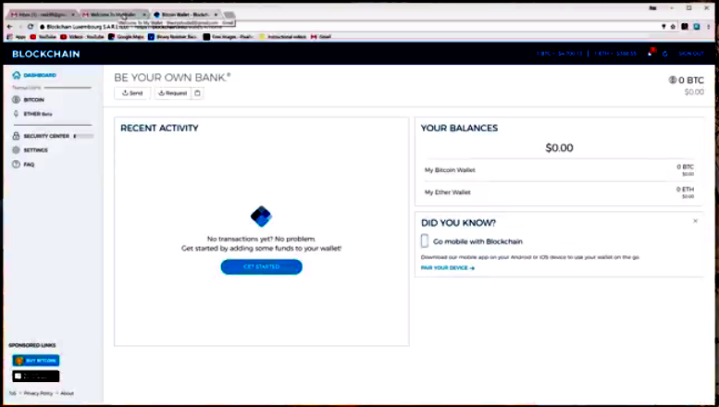Open Security Center from sidebar
Image resolution: width=719 pixels, height=407 pixels.
point(46,136)
